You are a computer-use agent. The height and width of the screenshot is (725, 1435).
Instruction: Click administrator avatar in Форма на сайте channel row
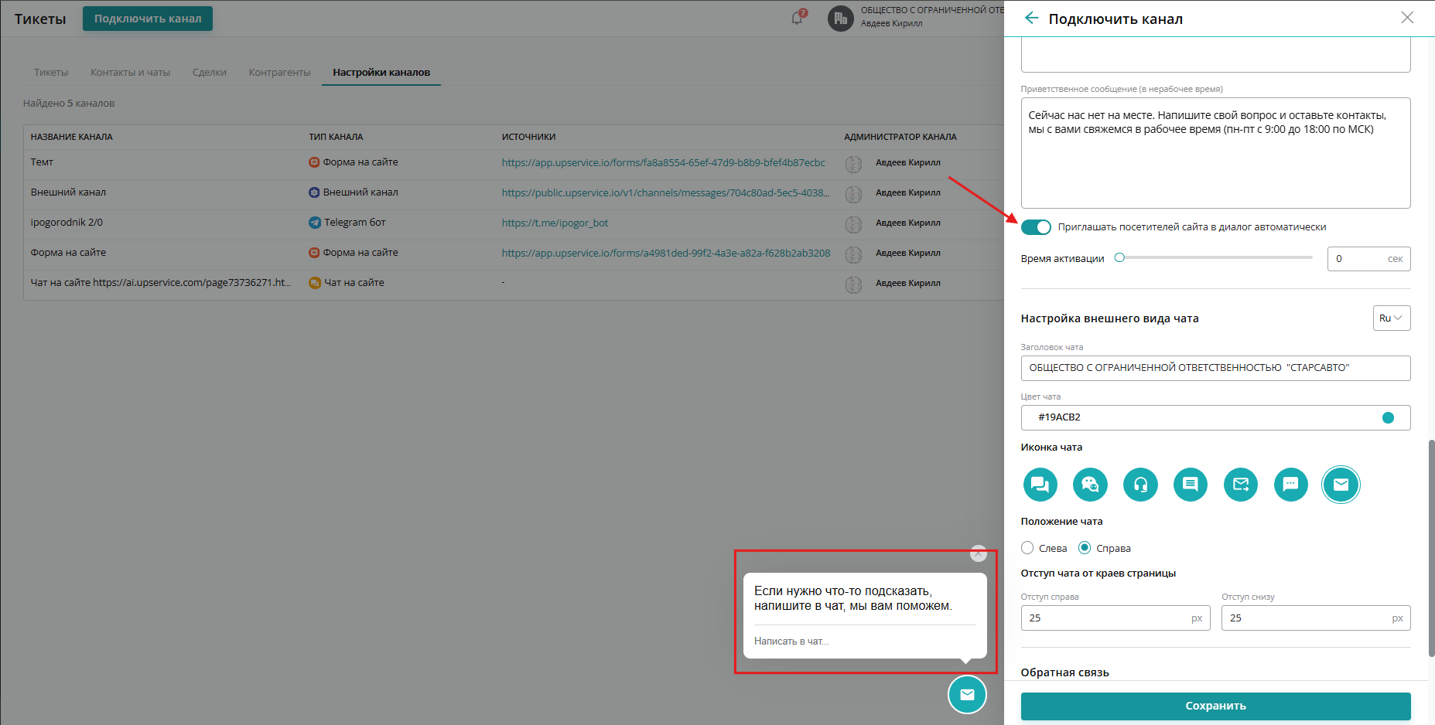[853, 254]
